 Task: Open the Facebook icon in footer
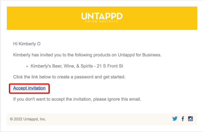click(183, 119)
